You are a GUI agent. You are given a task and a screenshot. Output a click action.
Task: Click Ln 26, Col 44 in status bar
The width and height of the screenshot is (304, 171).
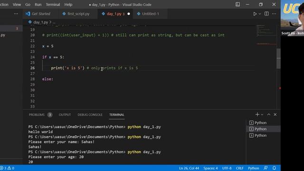pos(189,168)
